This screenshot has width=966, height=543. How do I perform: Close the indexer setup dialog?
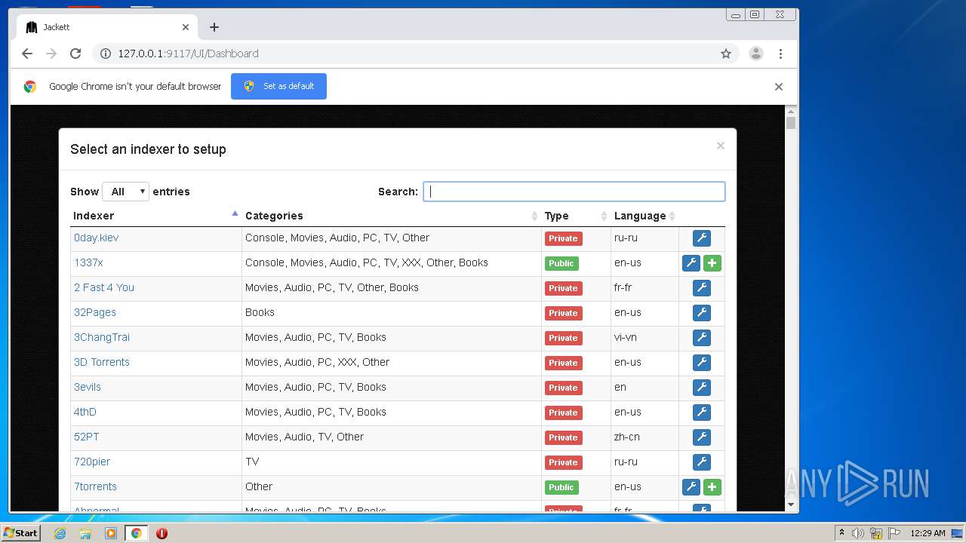click(x=721, y=146)
